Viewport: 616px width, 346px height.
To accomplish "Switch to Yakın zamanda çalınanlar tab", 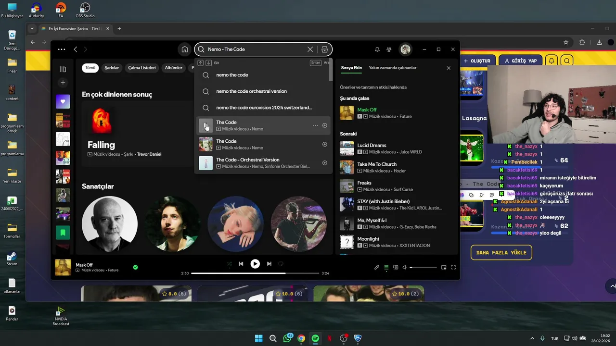I will click(393, 68).
